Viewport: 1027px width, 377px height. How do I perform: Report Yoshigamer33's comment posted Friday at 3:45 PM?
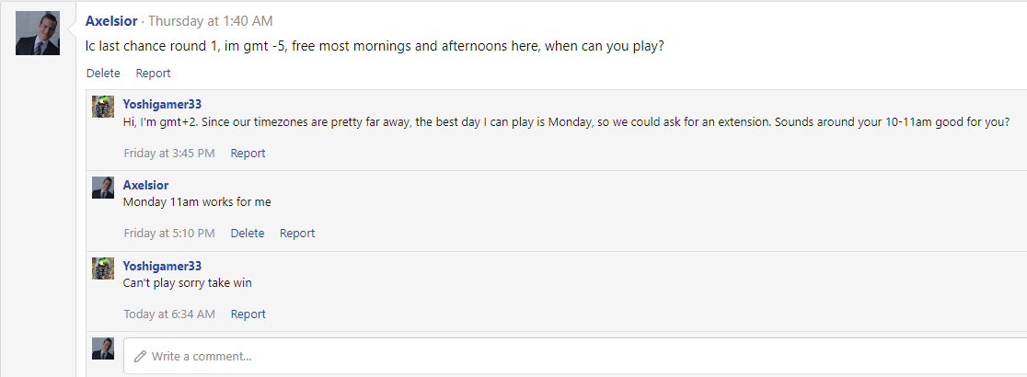click(x=248, y=153)
